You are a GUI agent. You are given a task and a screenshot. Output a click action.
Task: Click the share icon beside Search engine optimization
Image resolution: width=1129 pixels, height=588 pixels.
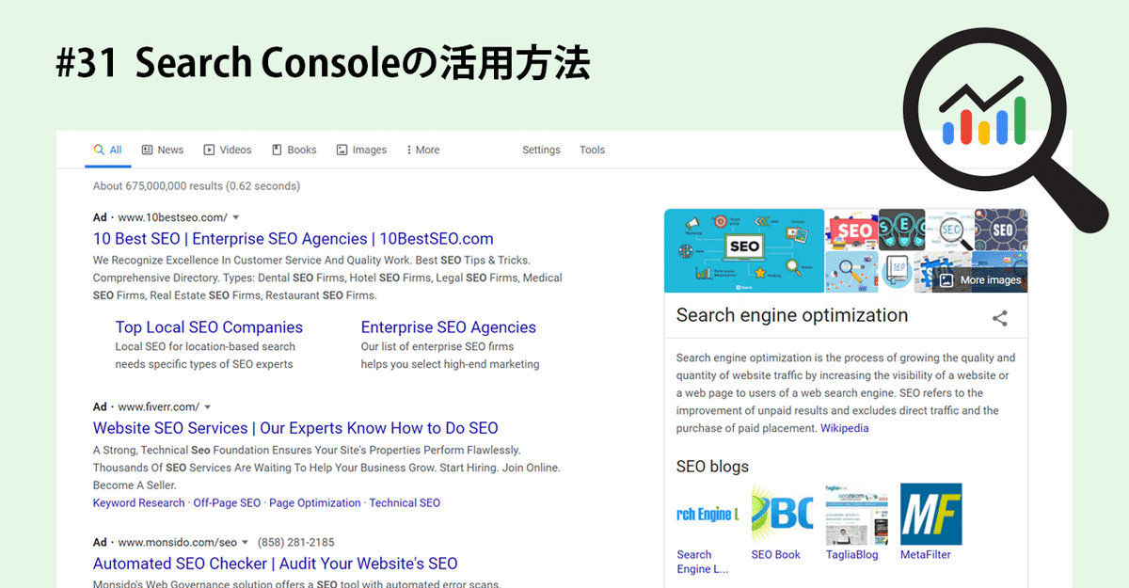pyautogui.click(x=1000, y=318)
